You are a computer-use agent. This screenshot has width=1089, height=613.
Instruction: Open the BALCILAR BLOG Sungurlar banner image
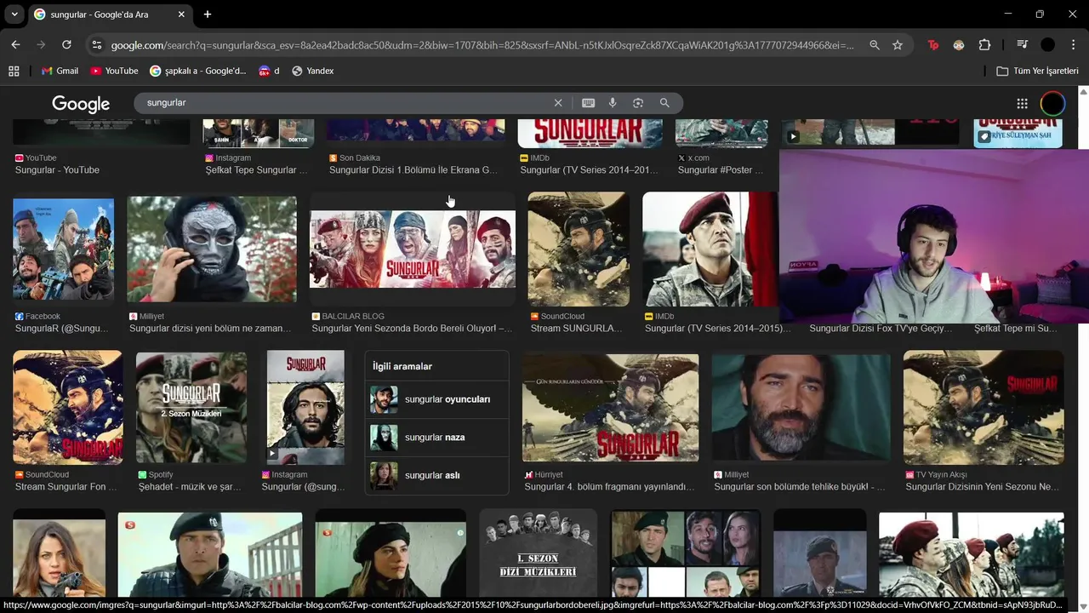click(413, 249)
